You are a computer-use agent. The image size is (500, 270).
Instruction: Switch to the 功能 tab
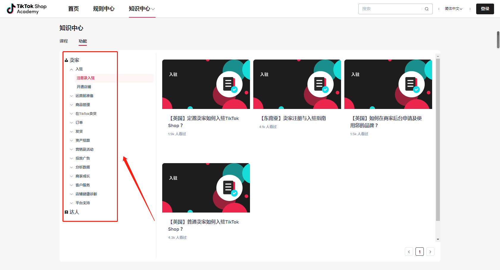click(83, 41)
